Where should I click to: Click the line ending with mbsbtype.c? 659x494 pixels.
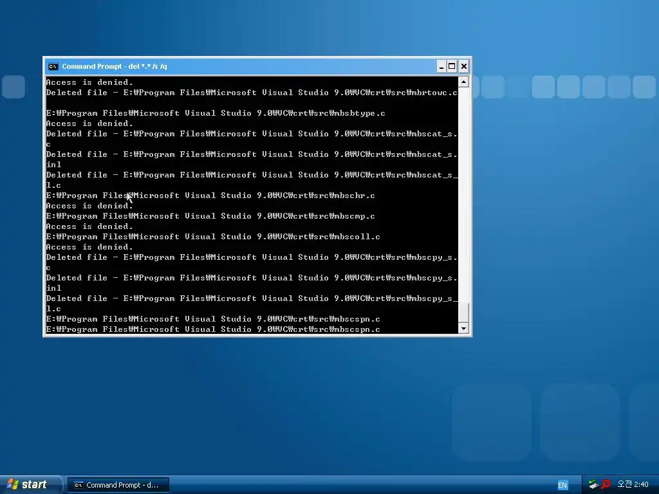216,113
